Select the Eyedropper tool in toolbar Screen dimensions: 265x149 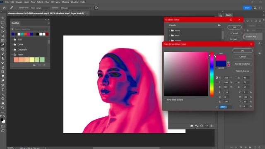click(3, 45)
